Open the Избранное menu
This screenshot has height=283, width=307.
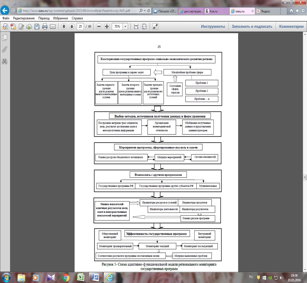tap(60, 18)
